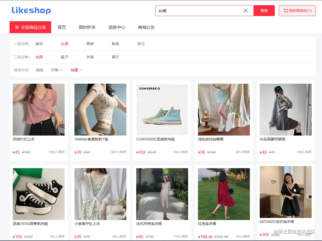This screenshot has height=241, width=322.
Task: Click 1293人购买 sales count
Action: [x=57, y=152]
